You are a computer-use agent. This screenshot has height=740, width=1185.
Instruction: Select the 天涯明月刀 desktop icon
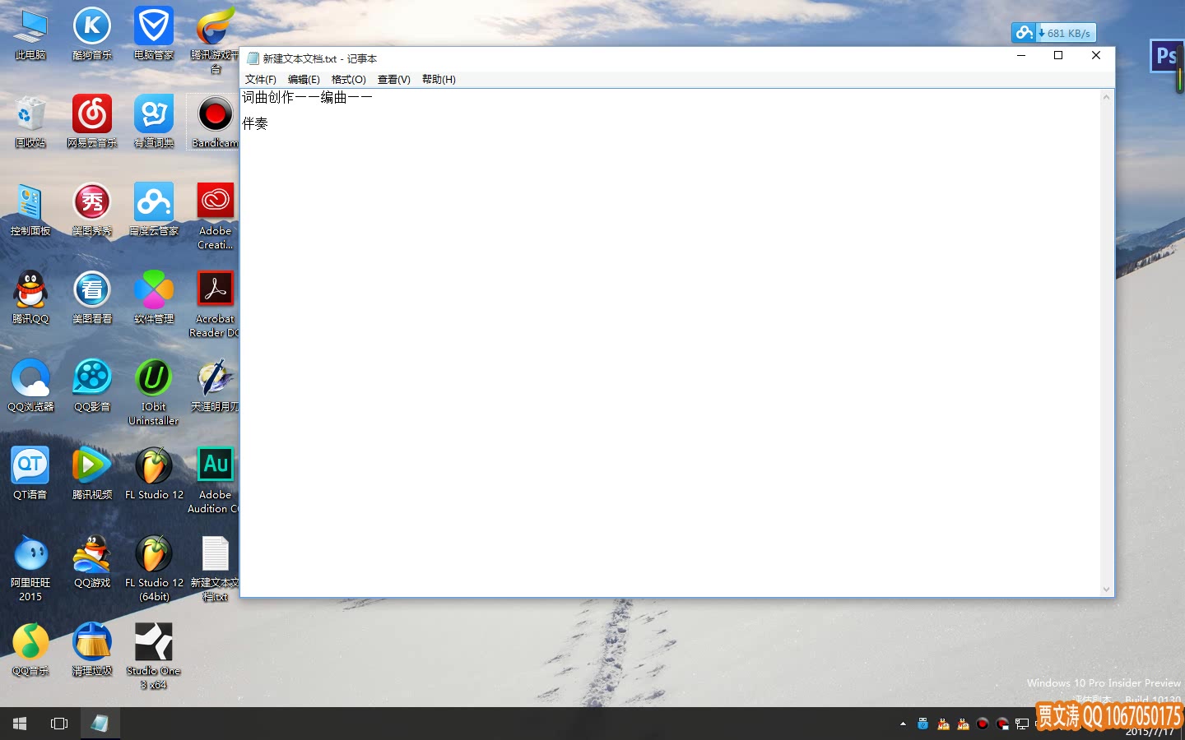point(216,386)
